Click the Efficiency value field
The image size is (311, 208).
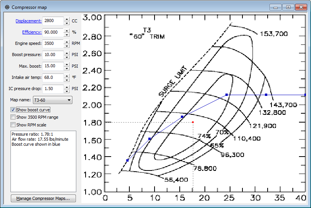point(53,32)
